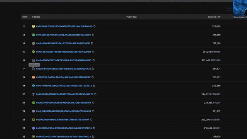Select the 272,465 balance in row 16
Image resolution: width=247 pixels, height=139 pixels.
211,60
